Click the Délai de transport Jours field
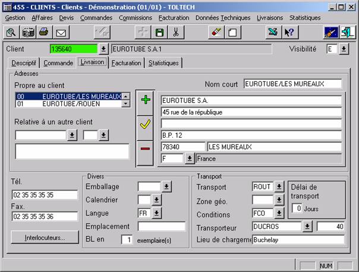This screenshot has height=272, width=359. pyautogui.click(x=297, y=208)
